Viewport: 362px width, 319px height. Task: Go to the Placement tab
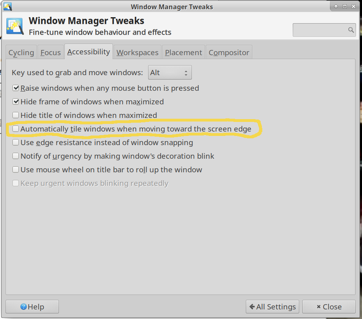click(x=183, y=52)
